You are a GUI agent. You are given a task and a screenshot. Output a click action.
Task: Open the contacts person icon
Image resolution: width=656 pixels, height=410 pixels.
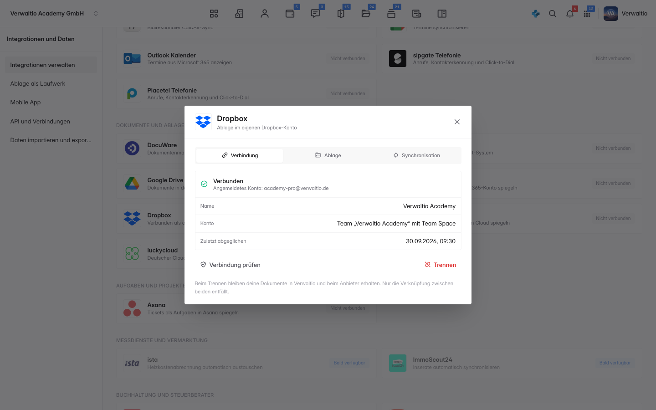point(265,14)
